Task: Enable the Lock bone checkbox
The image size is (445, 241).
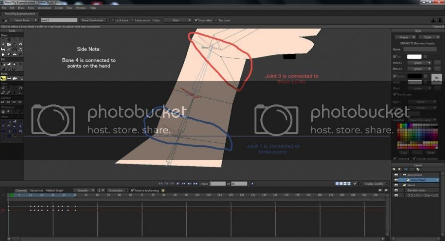Action: pyautogui.click(x=113, y=20)
